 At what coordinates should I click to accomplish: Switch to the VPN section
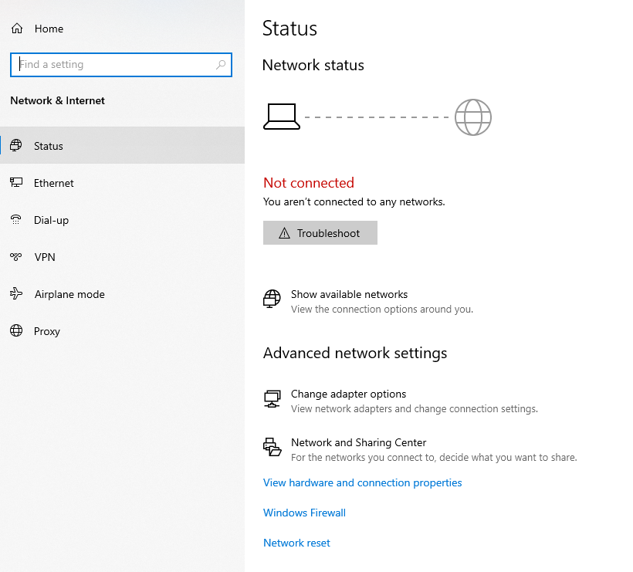pyautogui.click(x=45, y=257)
